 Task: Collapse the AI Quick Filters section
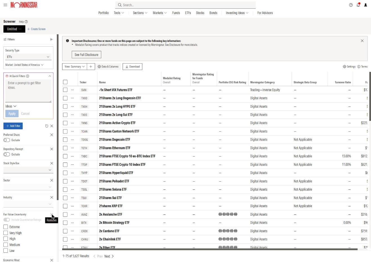click(50, 76)
